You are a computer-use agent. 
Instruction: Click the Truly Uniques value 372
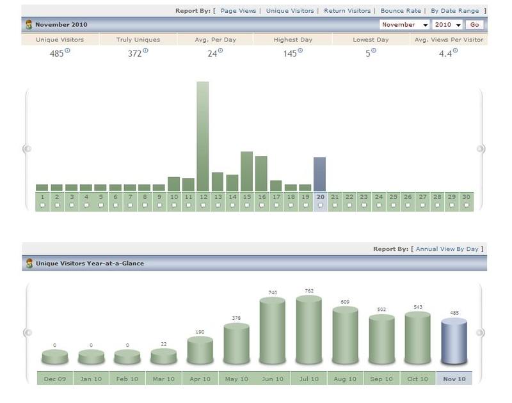tap(134, 54)
